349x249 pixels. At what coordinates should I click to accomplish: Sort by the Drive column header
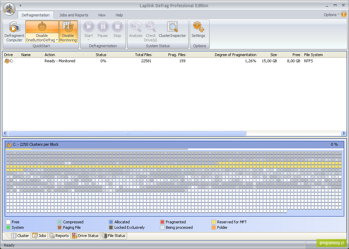11,55
